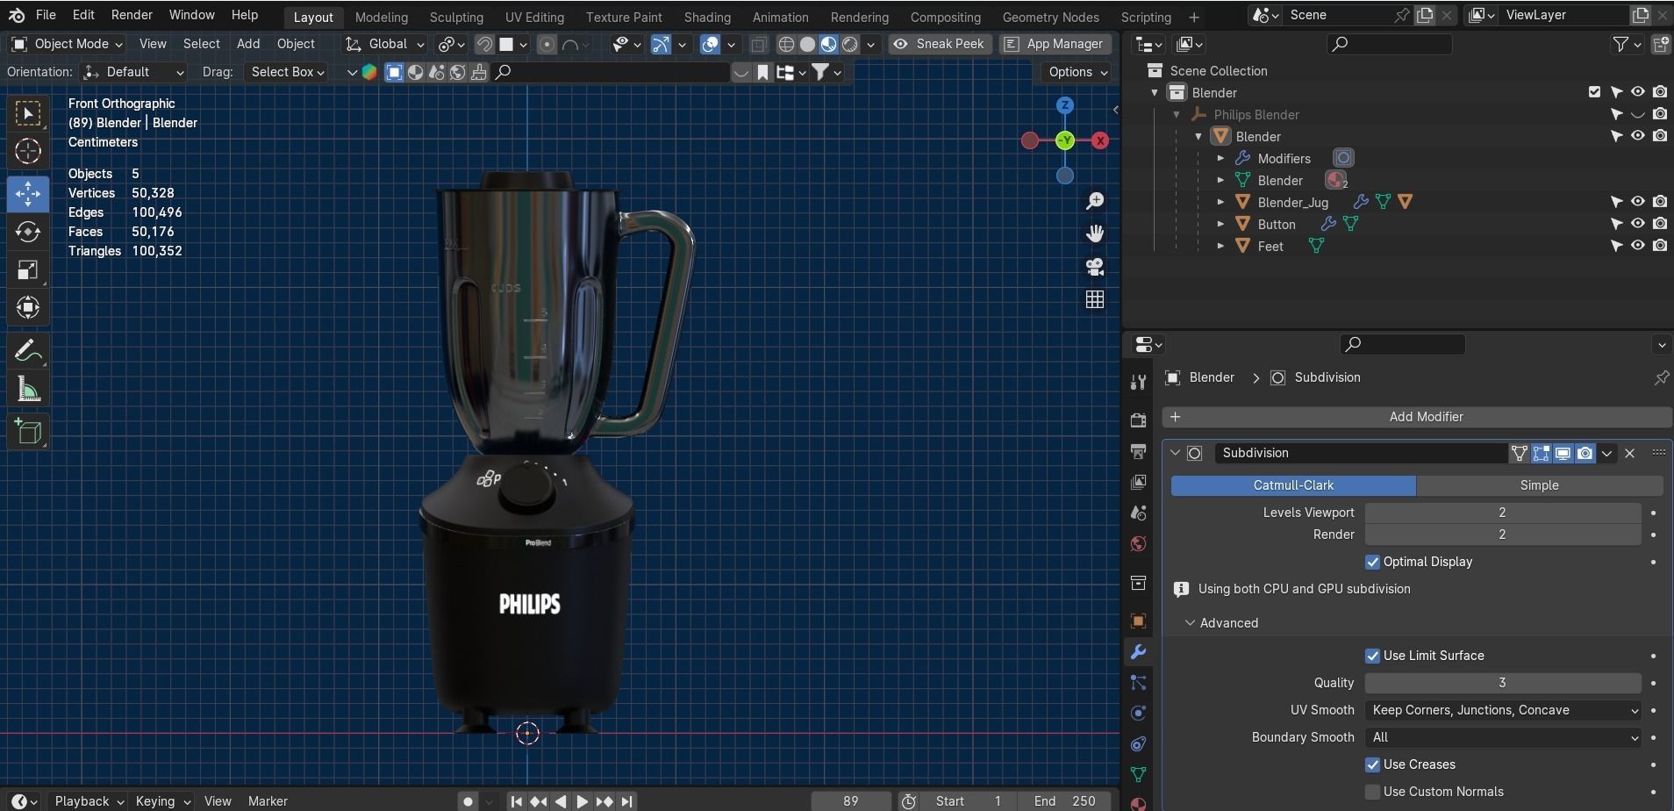
Task: Click the pan view hand icon
Action: (x=1095, y=233)
